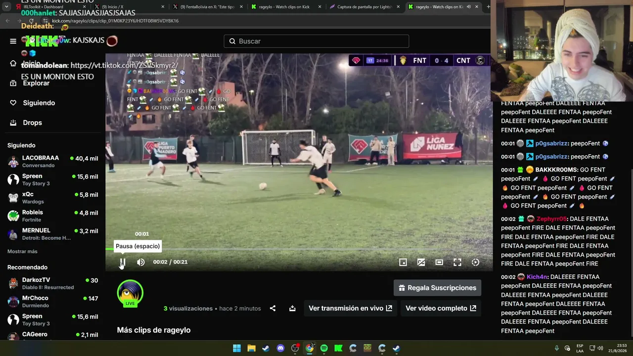Open LACOBRAAA channel in followed list
This screenshot has height=356, width=633.
pyautogui.click(x=53, y=161)
